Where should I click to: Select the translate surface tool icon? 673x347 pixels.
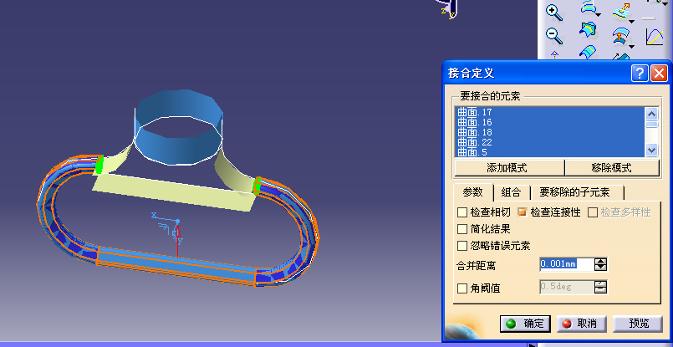[x=621, y=12]
